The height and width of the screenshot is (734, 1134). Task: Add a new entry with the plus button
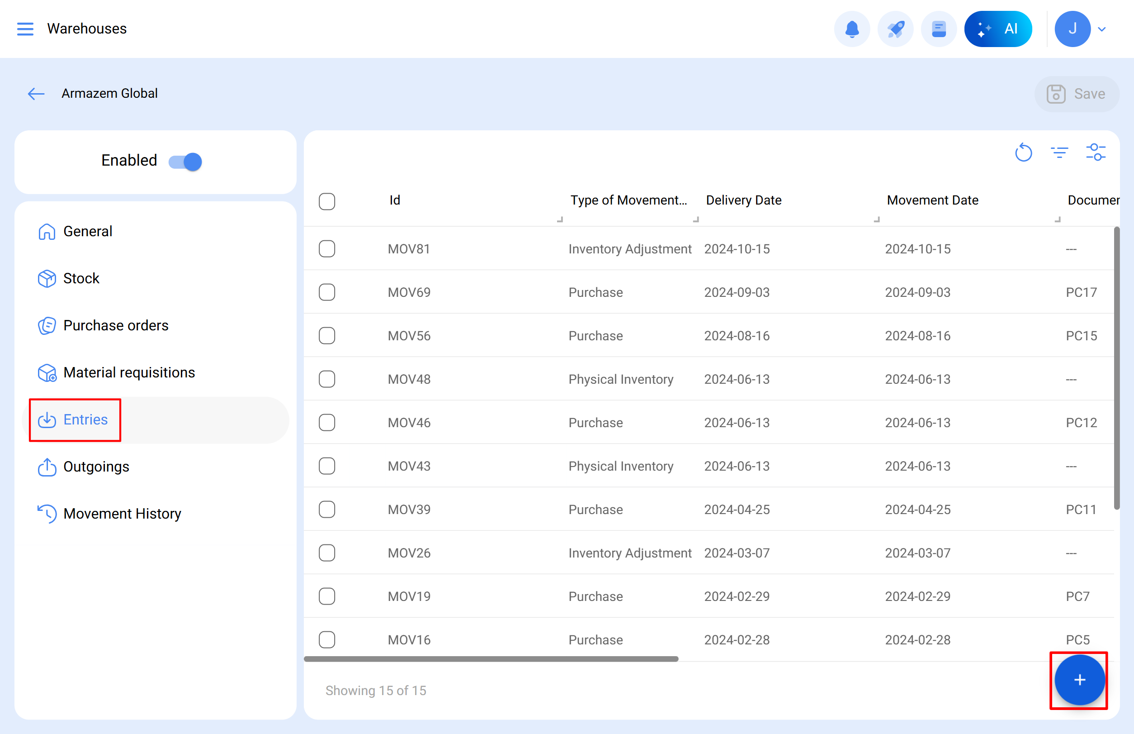[1079, 681]
